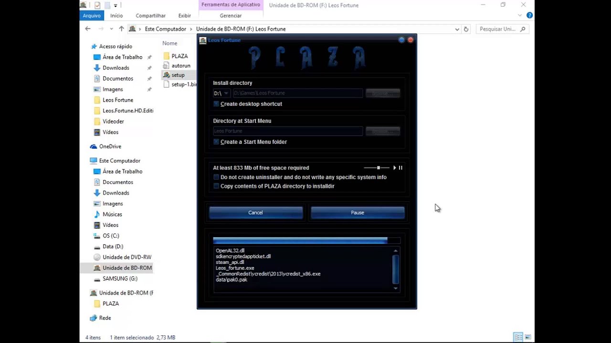Click the installer's pause music icon
This screenshot has width=611, height=343.
[400, 168]
